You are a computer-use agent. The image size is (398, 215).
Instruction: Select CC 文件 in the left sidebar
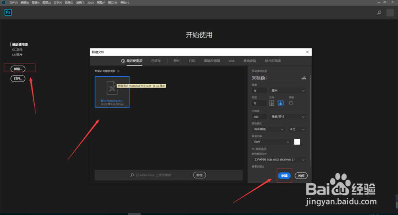(x=17, y=50)
